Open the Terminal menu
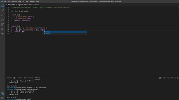The height and width of the screenshot is (100, 179). (32, 2)
